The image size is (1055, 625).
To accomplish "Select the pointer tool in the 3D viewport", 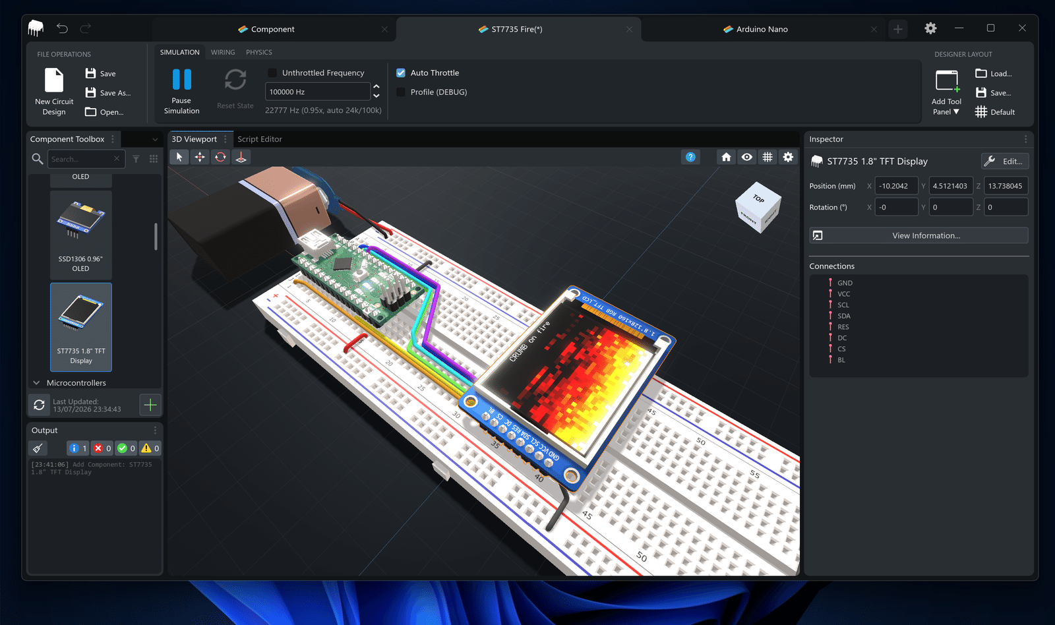I will coord(179,157).
